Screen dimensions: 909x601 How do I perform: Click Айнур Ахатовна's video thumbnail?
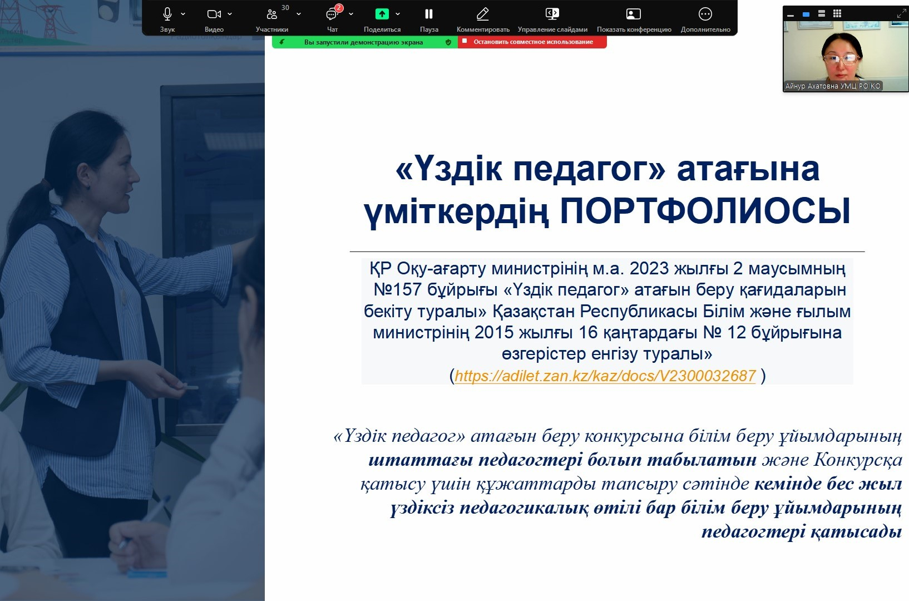click(844, 56)
